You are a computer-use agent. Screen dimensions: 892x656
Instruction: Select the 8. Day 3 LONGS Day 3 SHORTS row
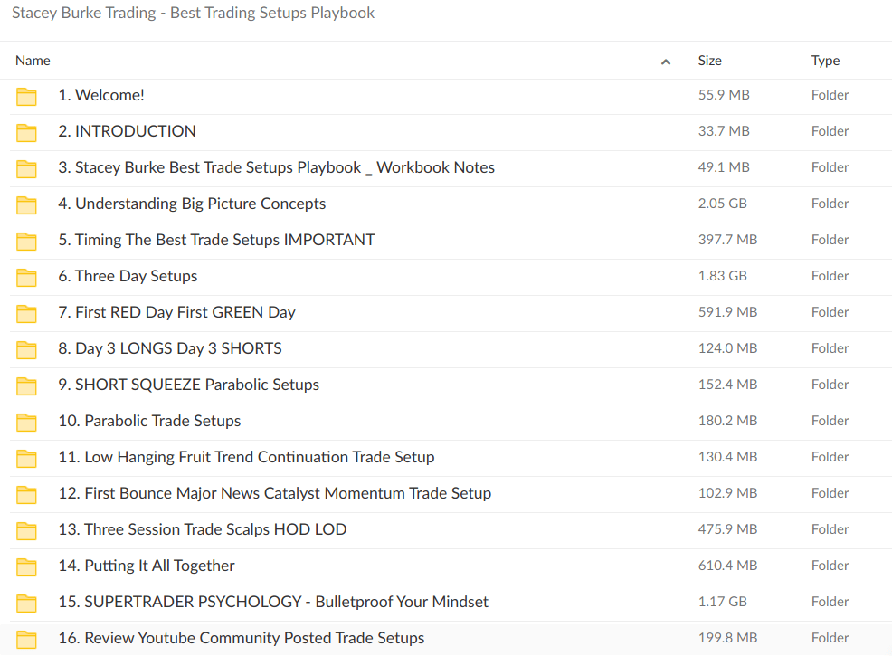(x=169, y=348)
